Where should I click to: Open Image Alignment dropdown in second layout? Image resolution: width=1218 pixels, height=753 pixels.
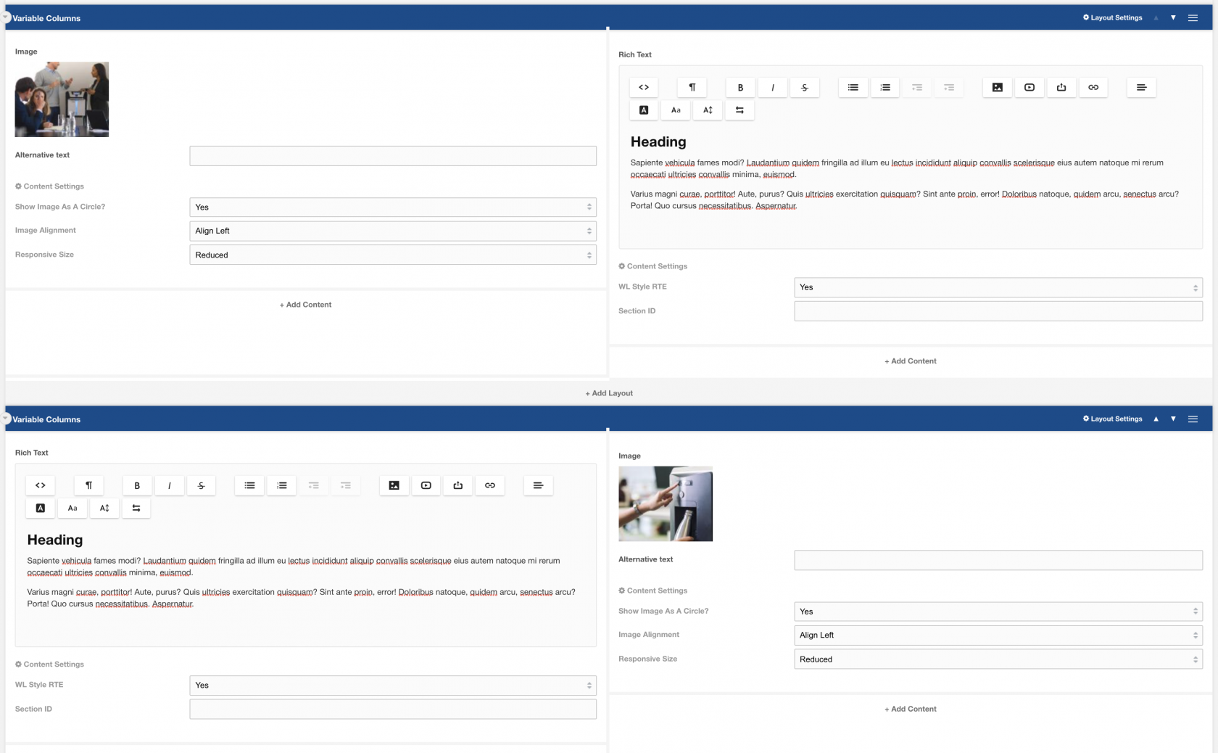coord(998,635)
